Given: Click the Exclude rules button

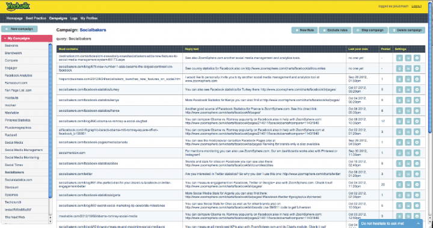Looking at the screenshot, I should click(335, 30).
